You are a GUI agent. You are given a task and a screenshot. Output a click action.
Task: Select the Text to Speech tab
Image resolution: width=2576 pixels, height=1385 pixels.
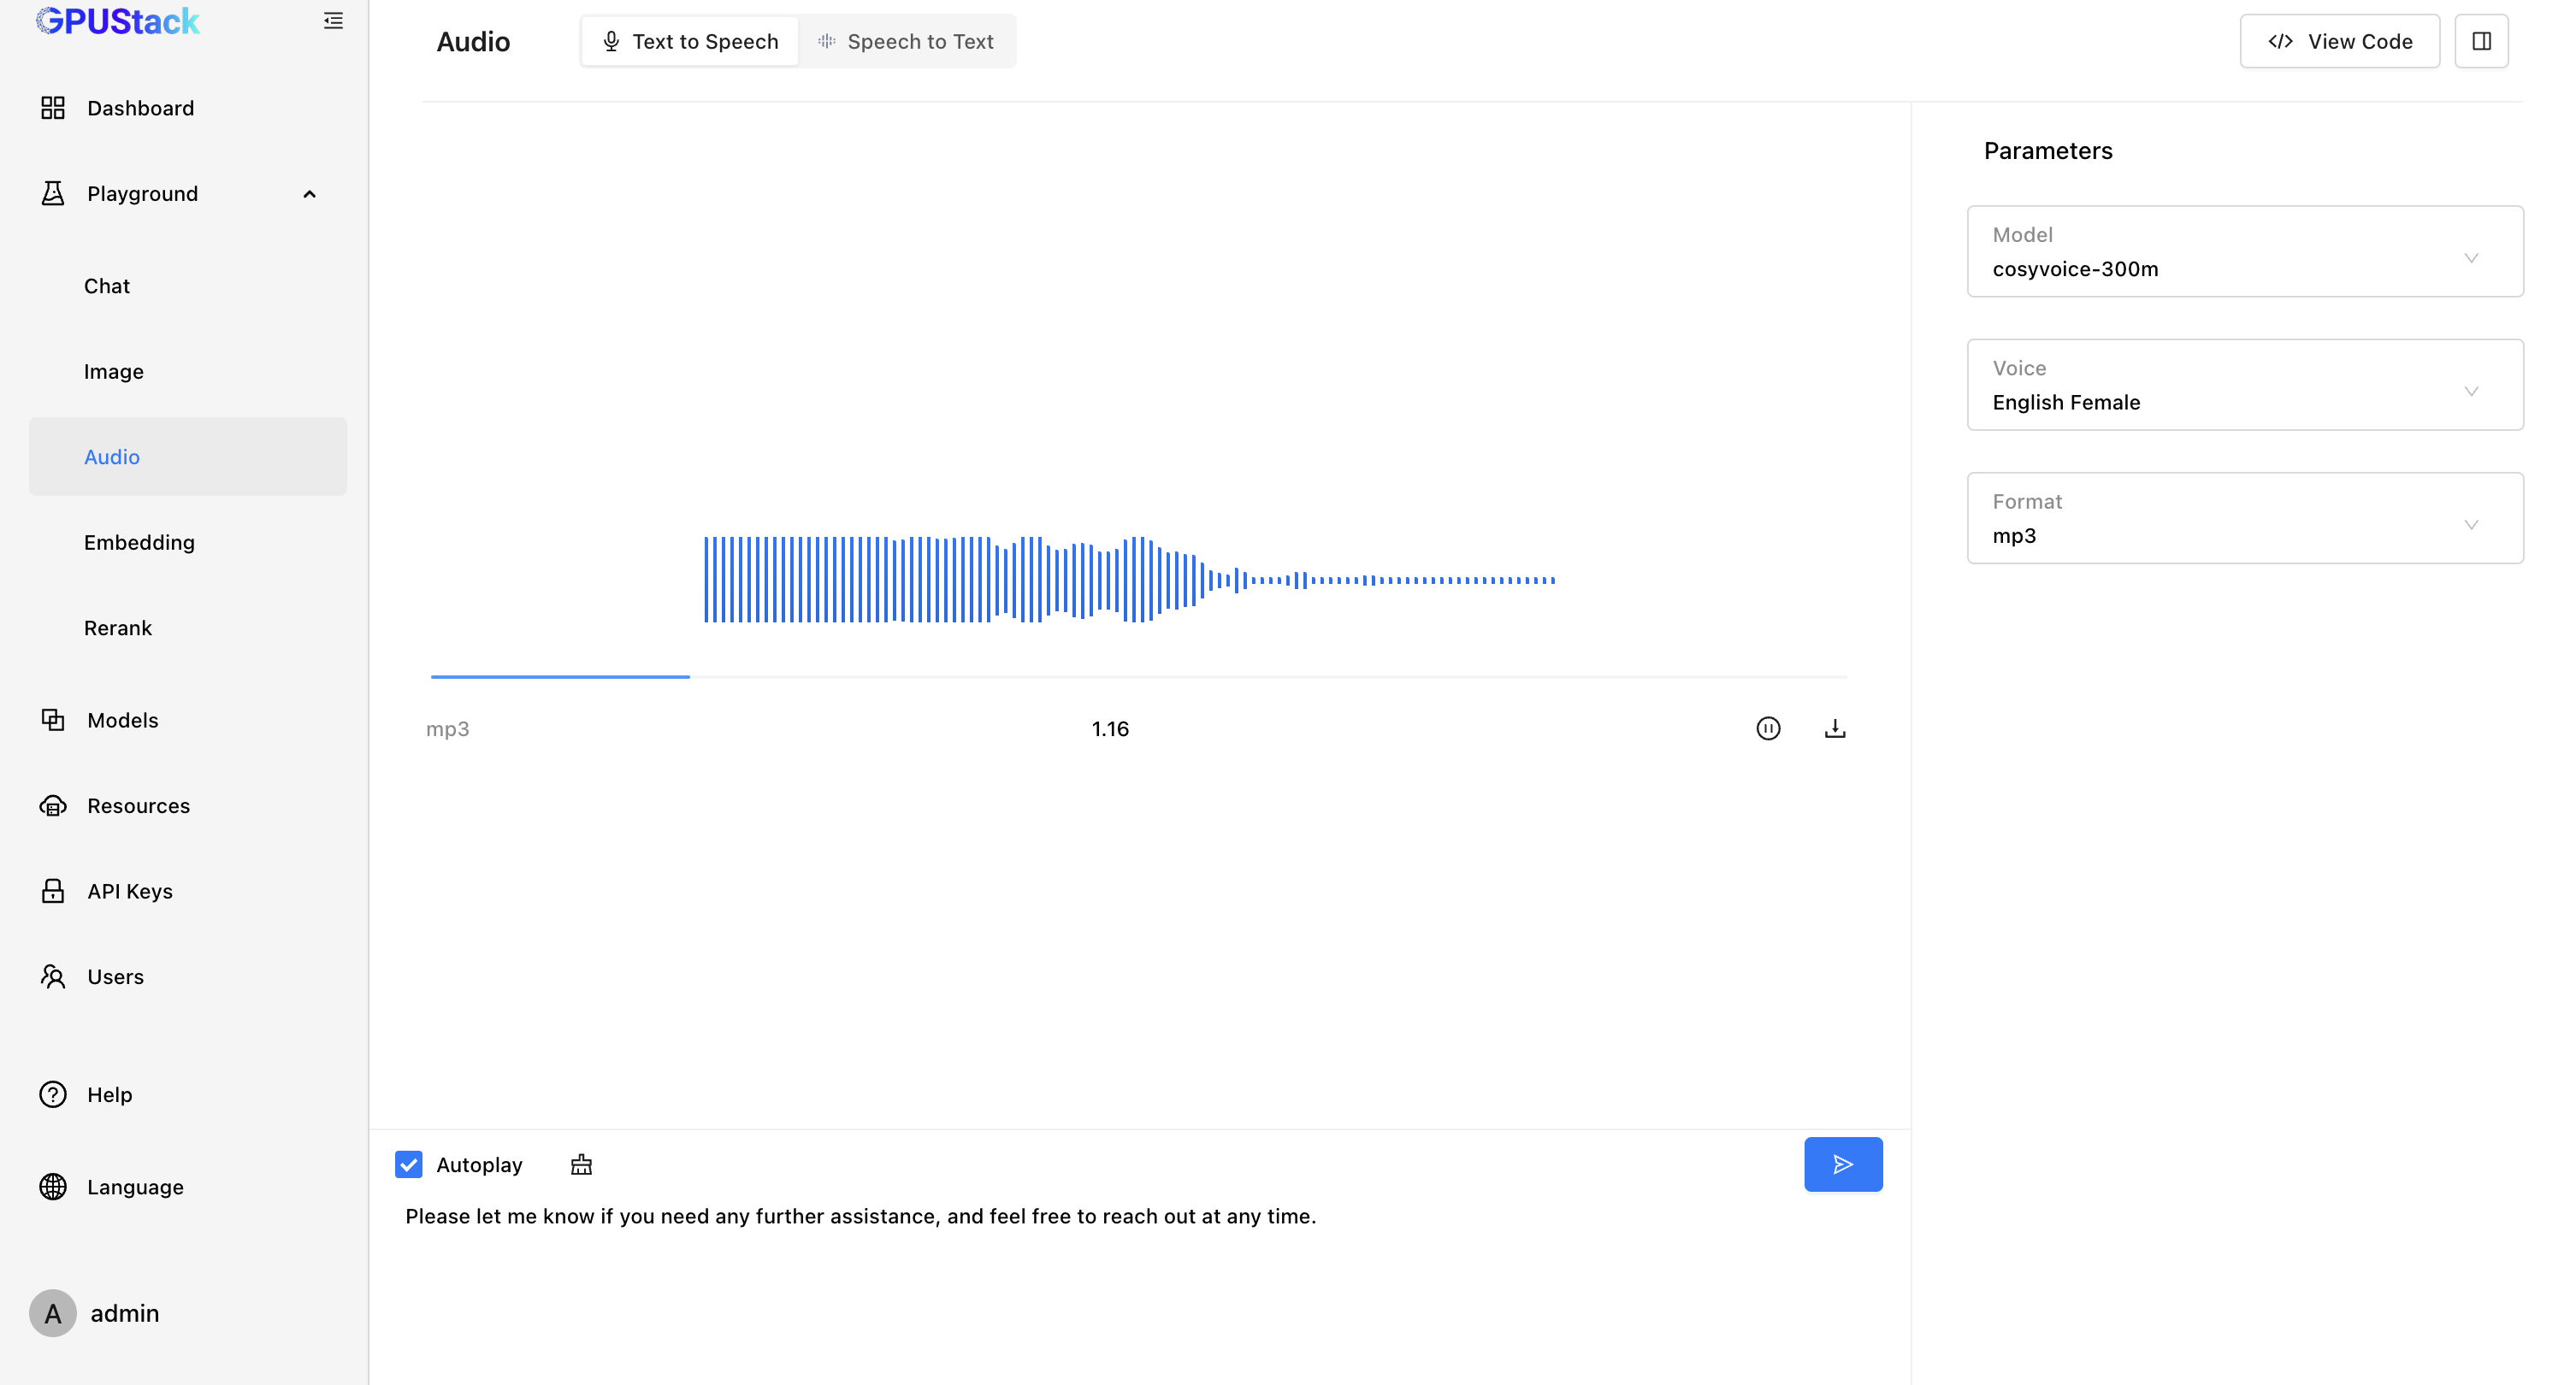click(690, 41)
